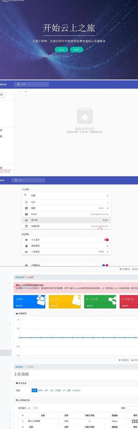This screenshot has width=138, height=429.
Task: Click the Email envelope icon
Action: tap(26, 214)
